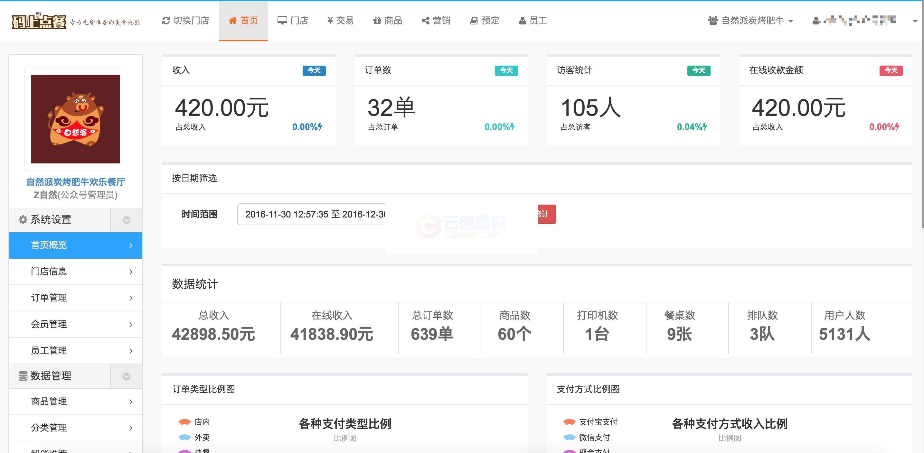
Task: Click the book icon beside 预定
Action: [x=474, y=21]
